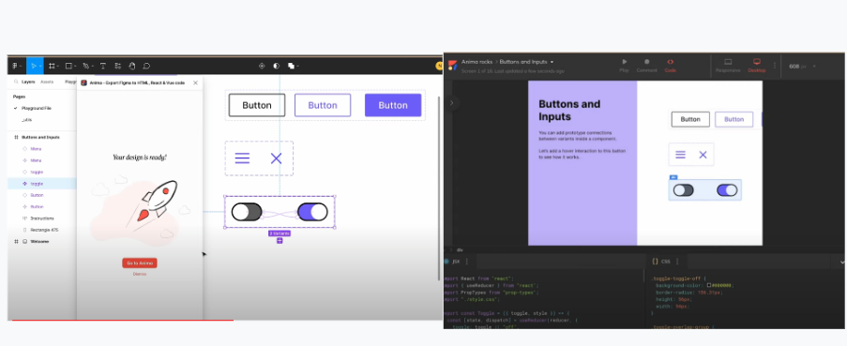The width and height of the screenshot is (847, 346).
Task: Click the Go to Anima button
Action: click(x=140, y=263)
